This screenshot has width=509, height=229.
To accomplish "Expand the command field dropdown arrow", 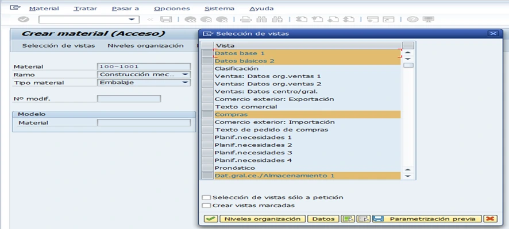I will tap(132, 20).
